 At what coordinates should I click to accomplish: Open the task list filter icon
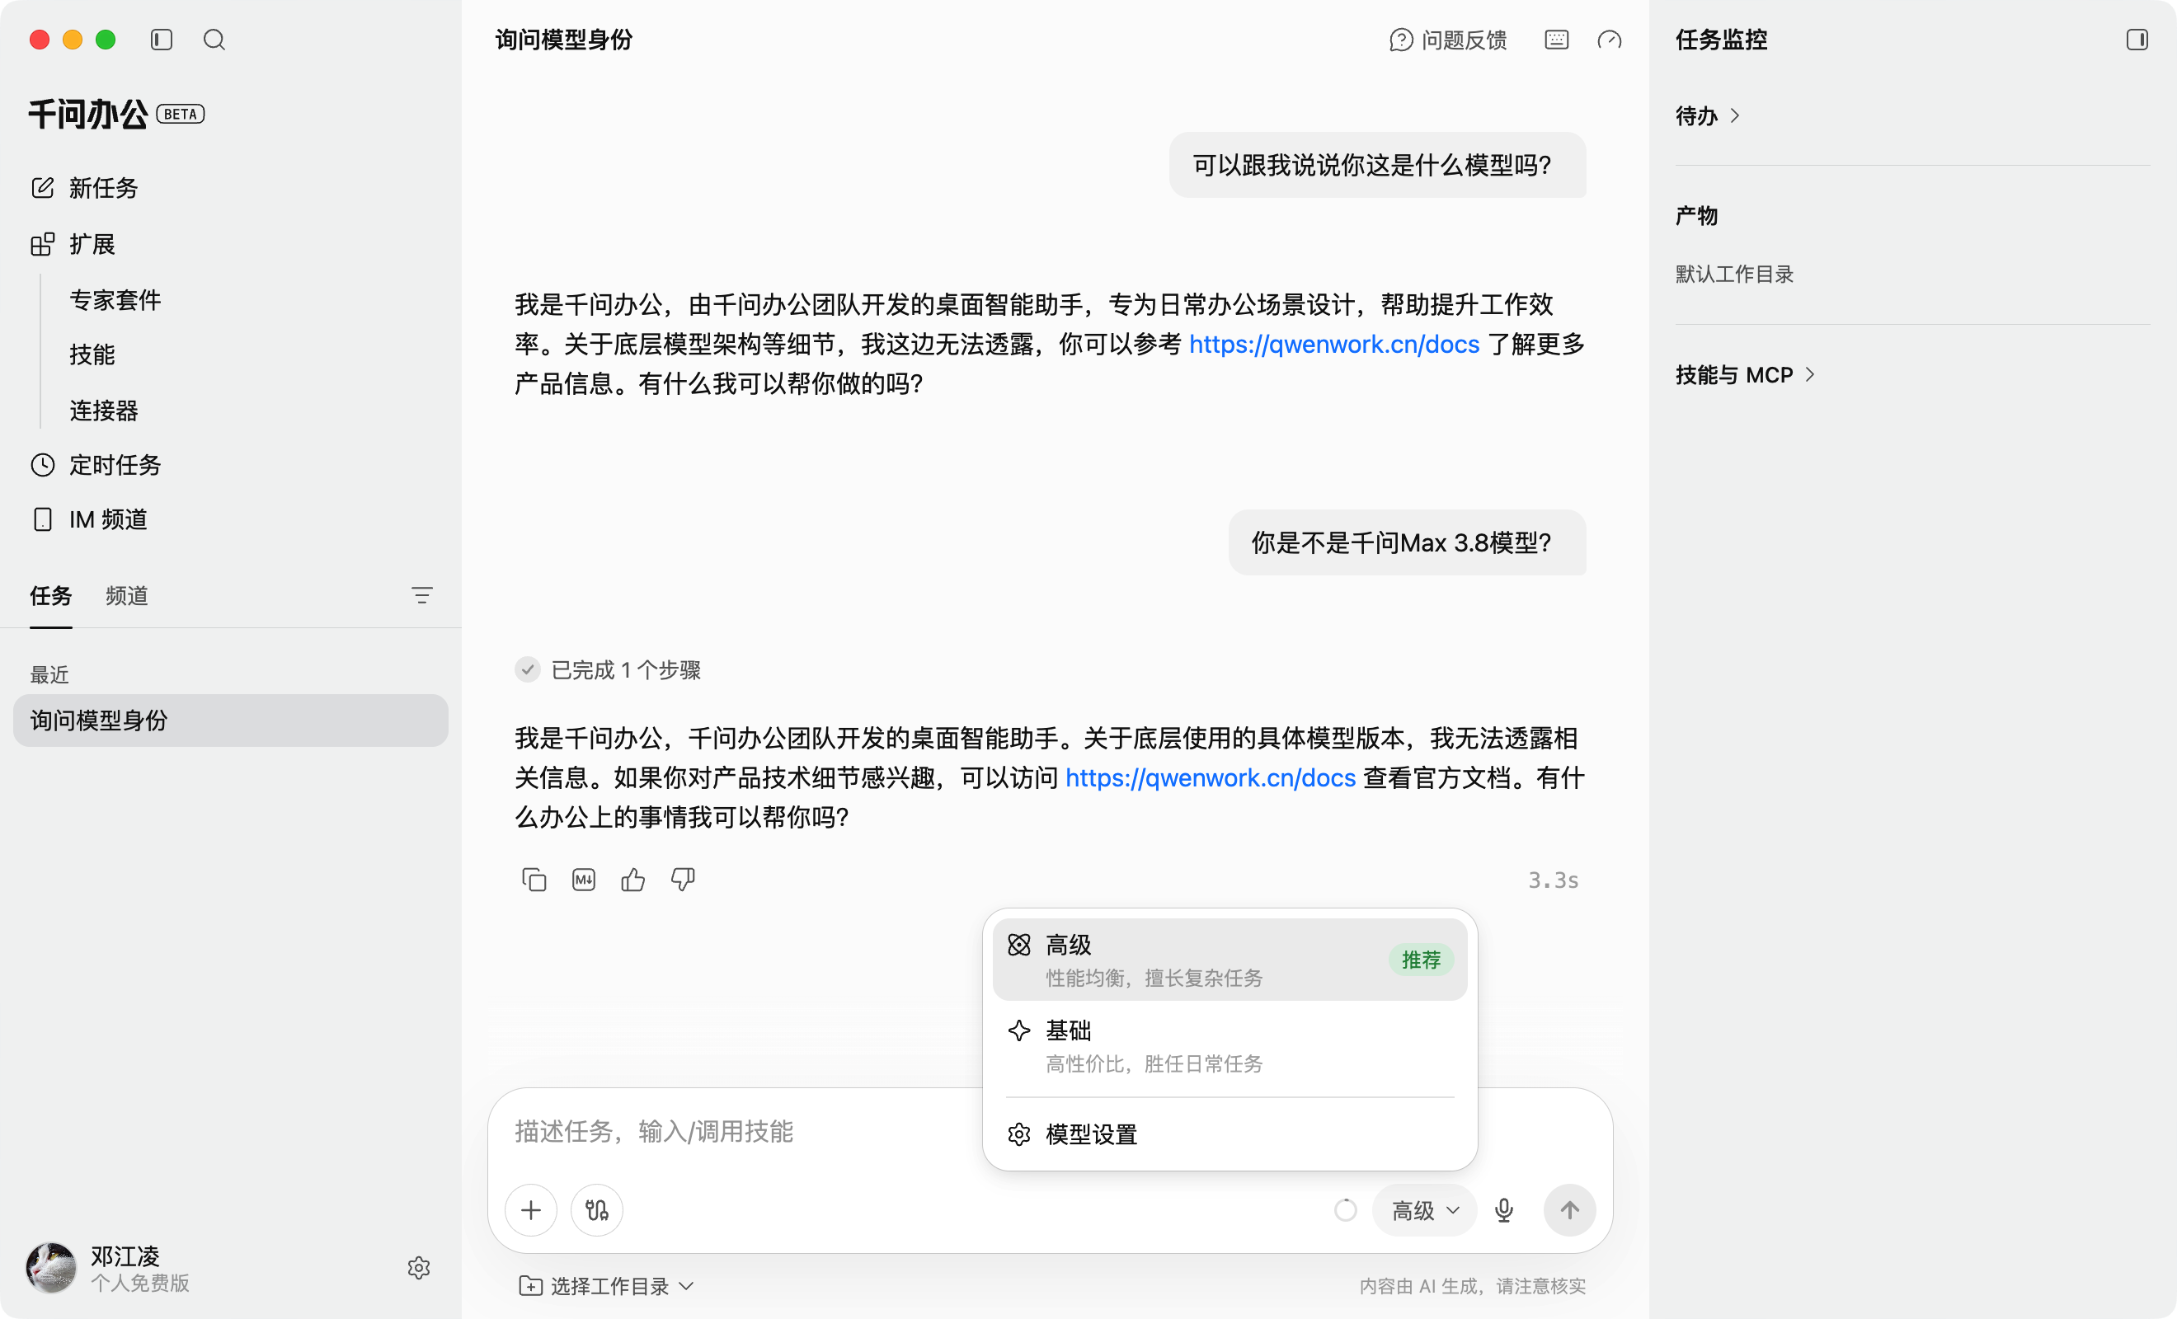tap(422, 595)
